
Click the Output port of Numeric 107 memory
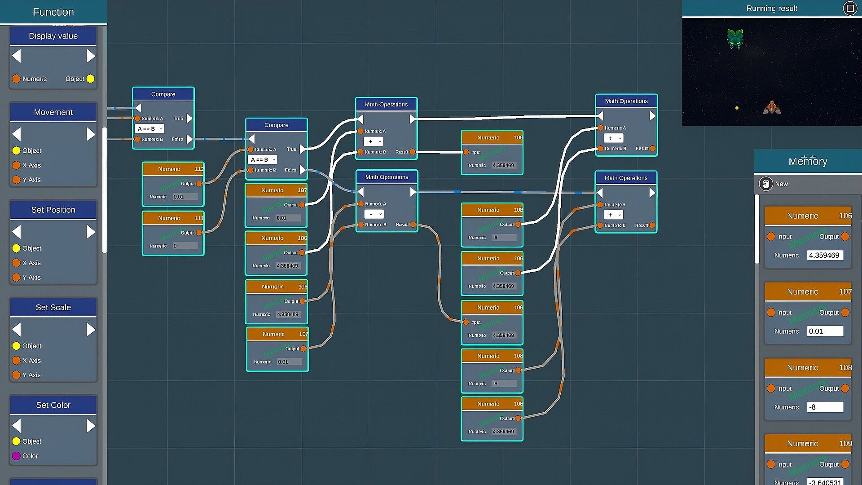coord(845,313)
